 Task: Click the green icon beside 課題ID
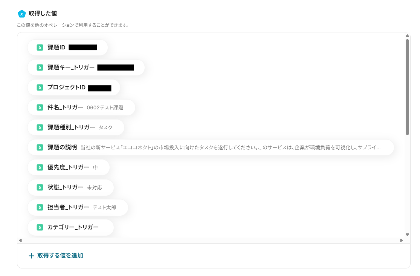click(x=40, y=48)
